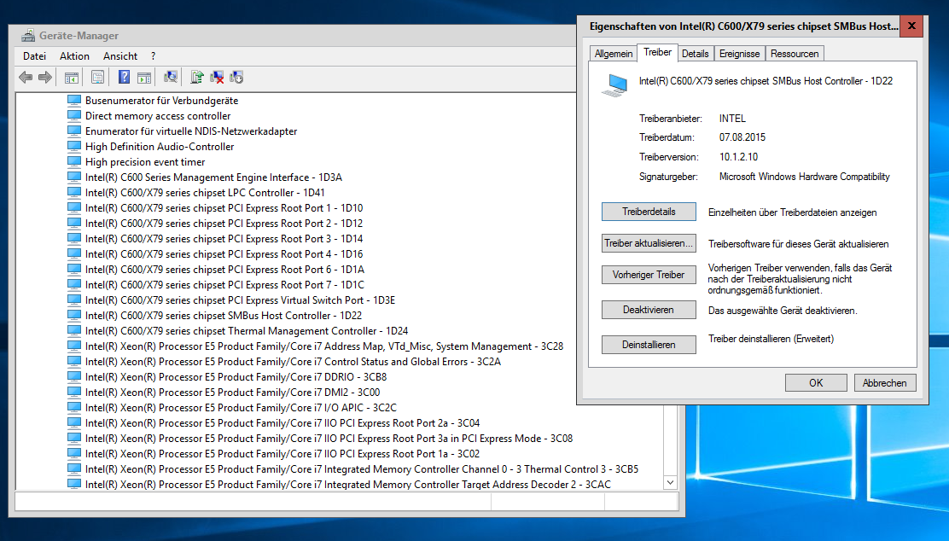Click the device list scrollbar down arrow
Screen dimensions: 949x541
[x=670, y=483]
